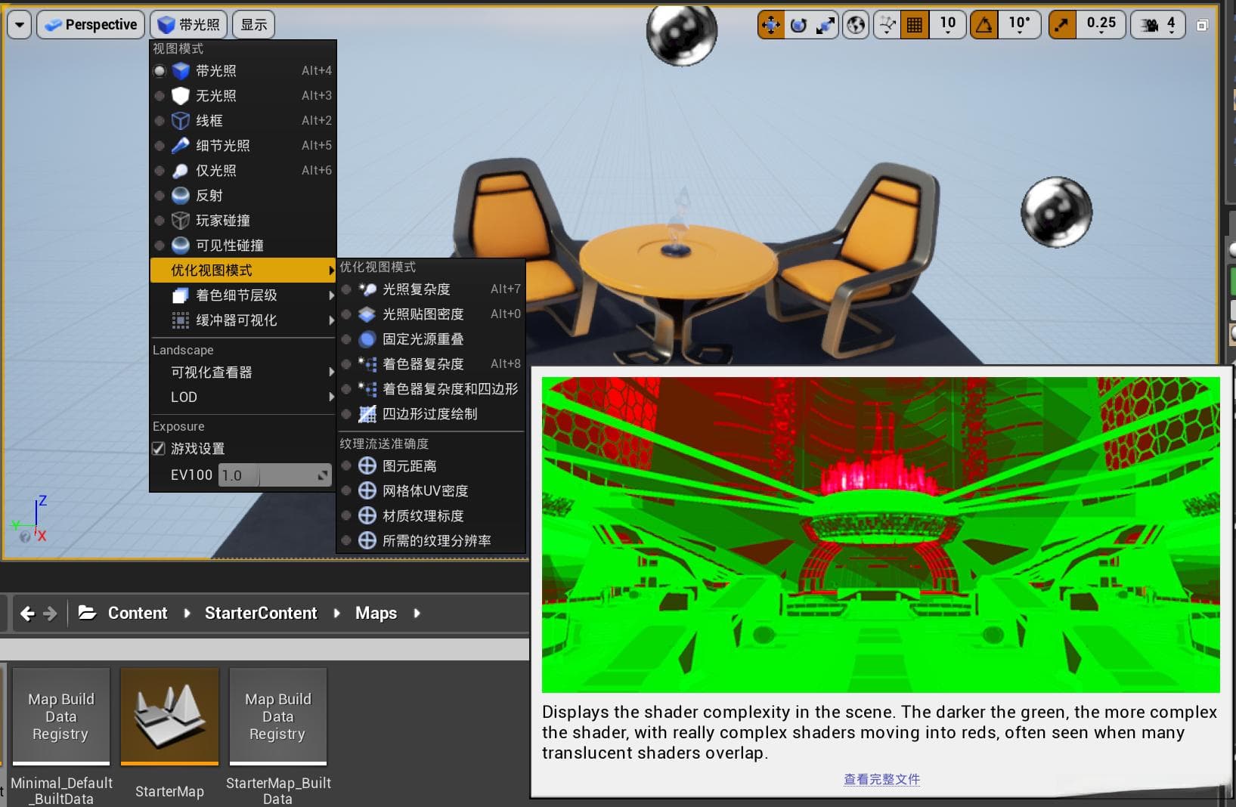Viewport: 1236px width, 807px height.
Task: Open the viewport options dropdown arrow
Action: point(19,25)
